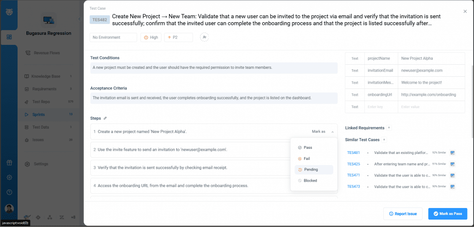
Task: Click the compare icon in the TES481 row
Action: pyautogui.click(x=453, y=153)
